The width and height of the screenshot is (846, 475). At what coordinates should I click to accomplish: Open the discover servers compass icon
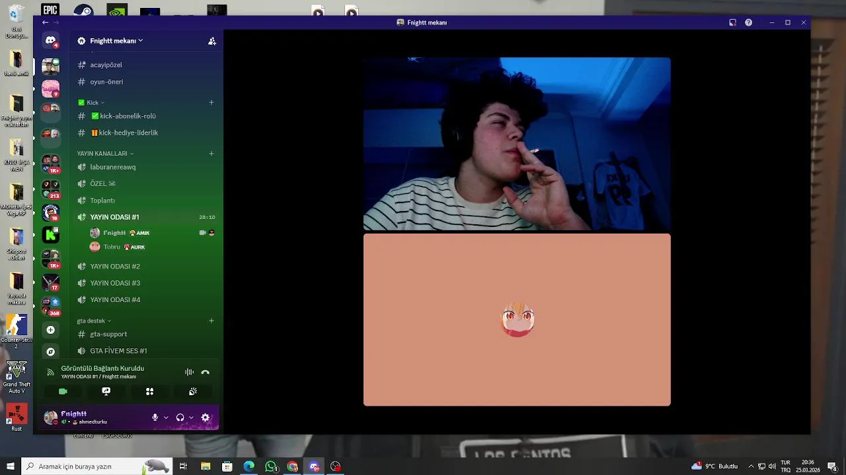pos(50,352)
